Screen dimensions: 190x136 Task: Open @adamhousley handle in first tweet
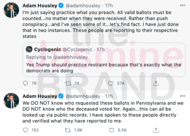coord(83,6)
